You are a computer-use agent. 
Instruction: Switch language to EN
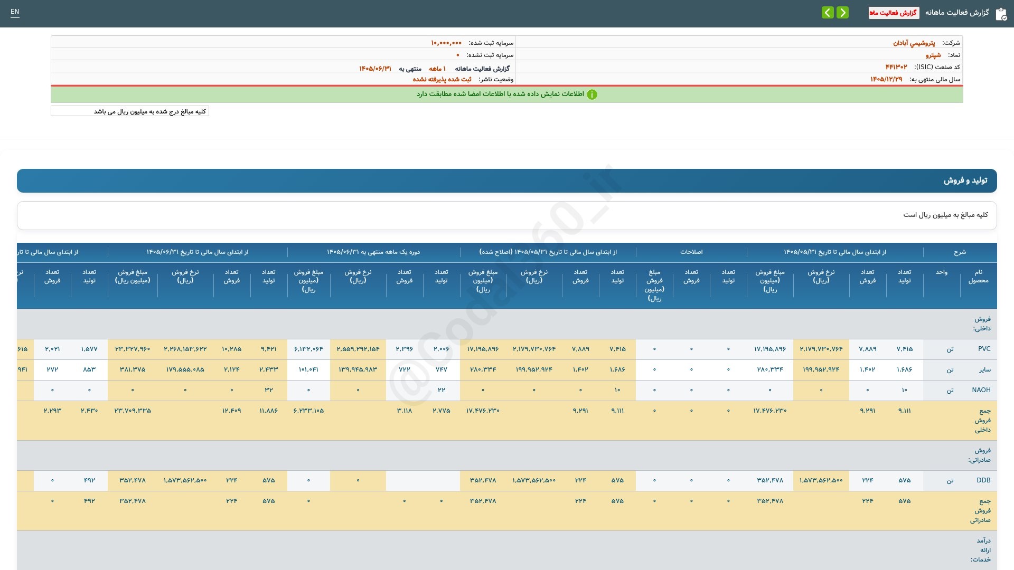tap(15, 12)
